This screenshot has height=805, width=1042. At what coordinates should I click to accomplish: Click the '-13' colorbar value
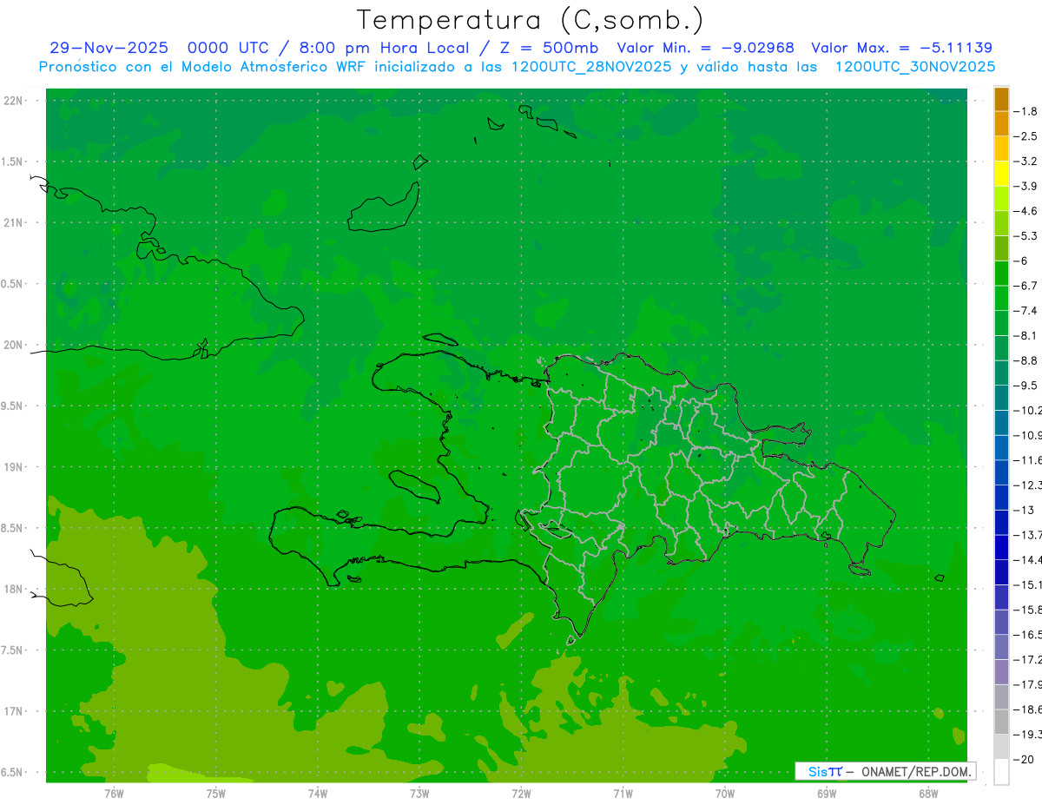point(1025,510)
